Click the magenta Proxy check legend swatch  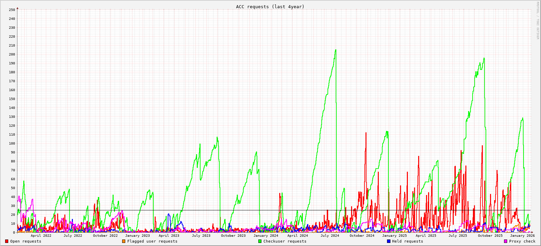[x=506, y=241]
